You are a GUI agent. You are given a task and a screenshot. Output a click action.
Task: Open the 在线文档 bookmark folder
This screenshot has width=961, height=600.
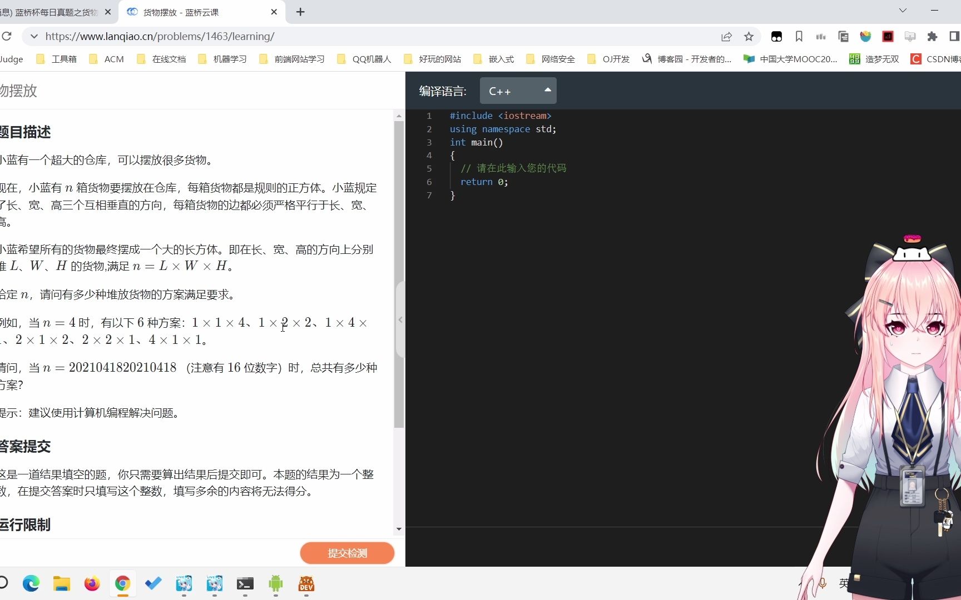(x=161, y=59)
